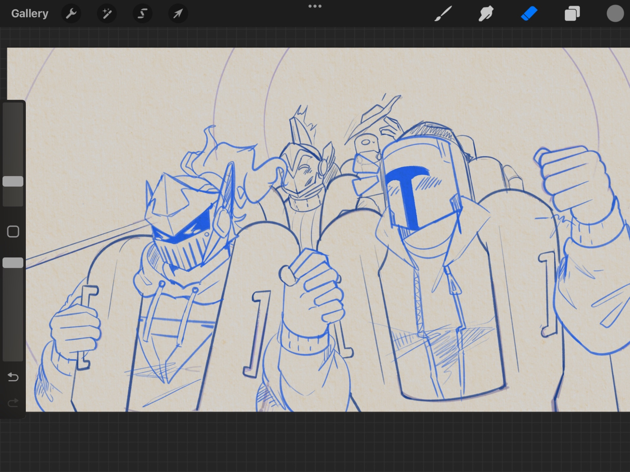
Task: Tap the three-dot multitasking menu
Action: click(x=315, y=6)
